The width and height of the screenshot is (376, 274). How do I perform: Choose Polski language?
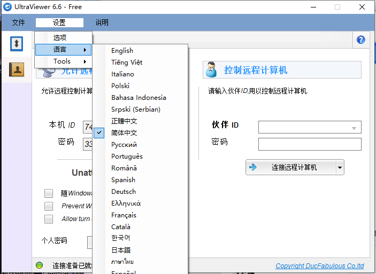coord(140,86)
